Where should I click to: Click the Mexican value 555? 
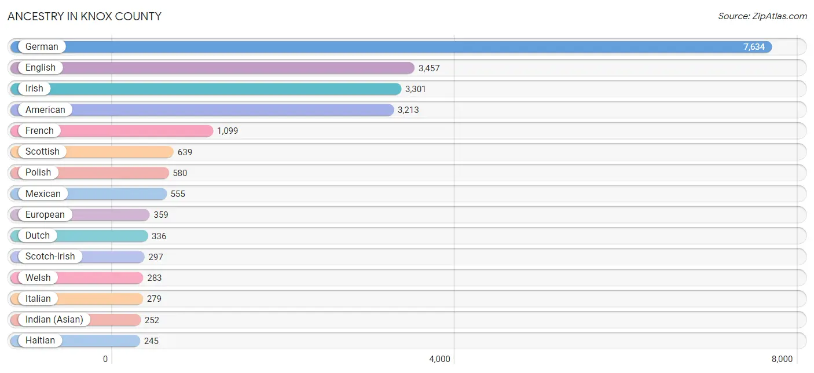178,194
